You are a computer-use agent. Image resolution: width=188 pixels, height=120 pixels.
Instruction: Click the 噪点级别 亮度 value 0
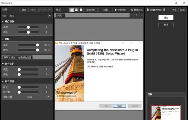(46, 27)
